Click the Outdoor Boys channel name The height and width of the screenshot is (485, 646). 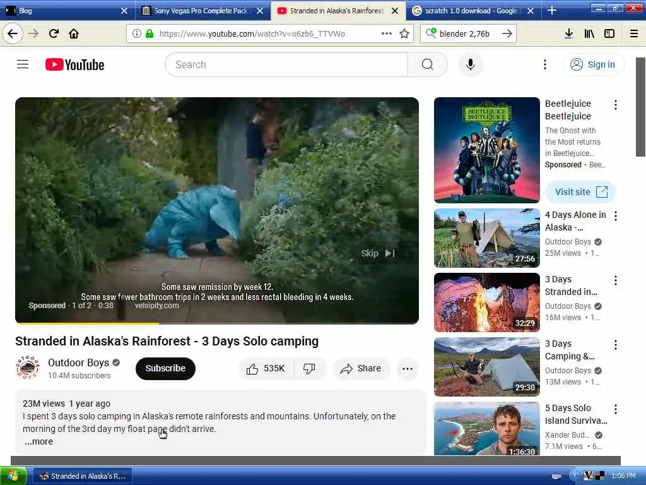coord(78,362)
